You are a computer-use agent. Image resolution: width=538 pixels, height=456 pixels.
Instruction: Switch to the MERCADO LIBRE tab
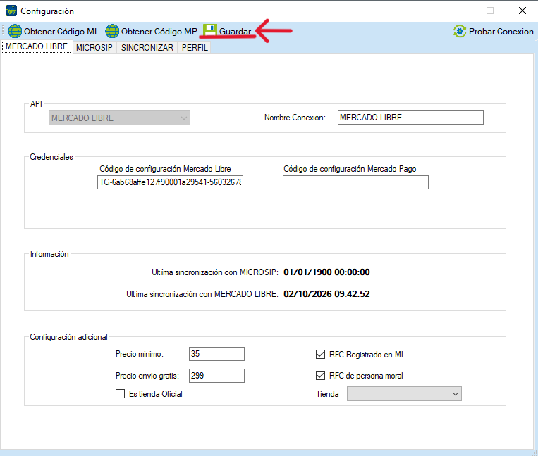pyautogui.click(x=37, y=46)
